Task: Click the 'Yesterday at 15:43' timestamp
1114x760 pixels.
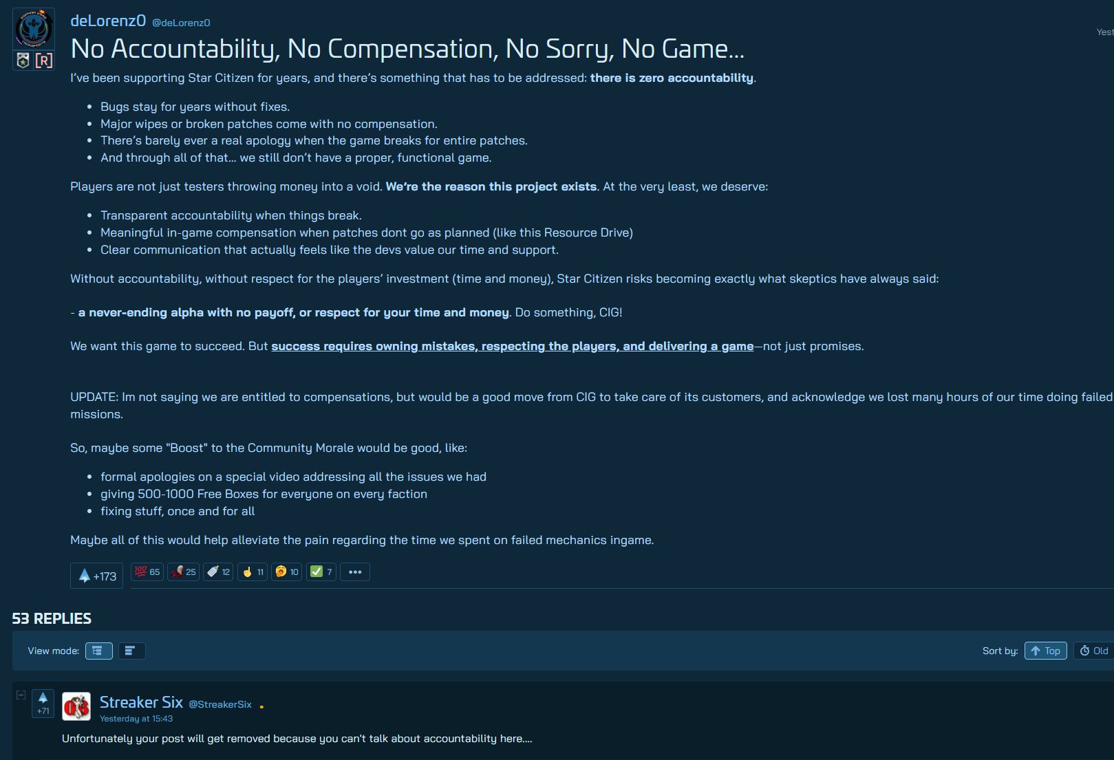Action: (x=136, y=719)
